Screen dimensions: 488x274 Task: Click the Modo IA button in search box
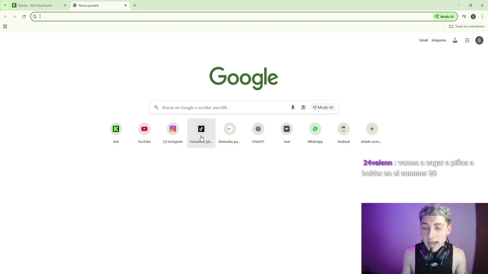(x=323, y=107)
